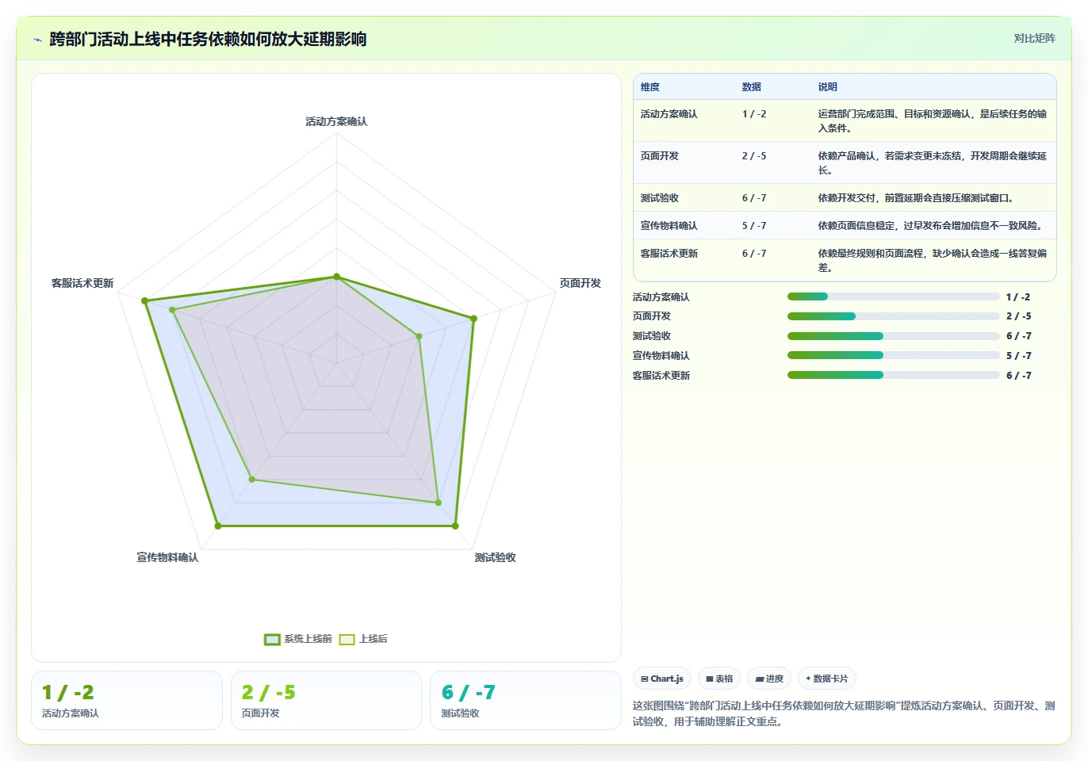Select the 页面开发 progress bar
The image size is (1088, 761).
tap(893, 316)
